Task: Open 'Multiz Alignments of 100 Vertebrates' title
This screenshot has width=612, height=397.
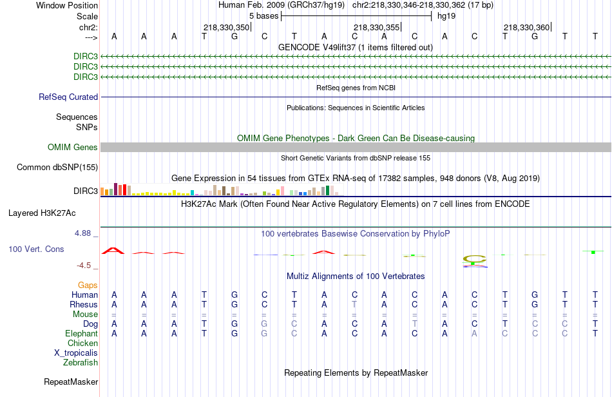Action: tap(356, 276)
